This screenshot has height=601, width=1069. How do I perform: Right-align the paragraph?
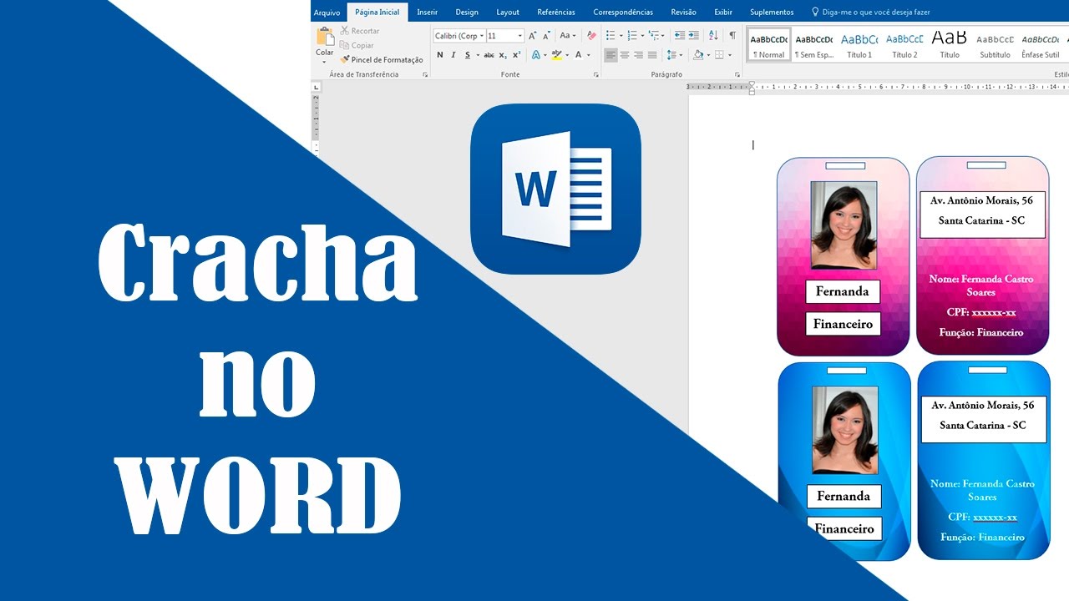coord(639,55)
